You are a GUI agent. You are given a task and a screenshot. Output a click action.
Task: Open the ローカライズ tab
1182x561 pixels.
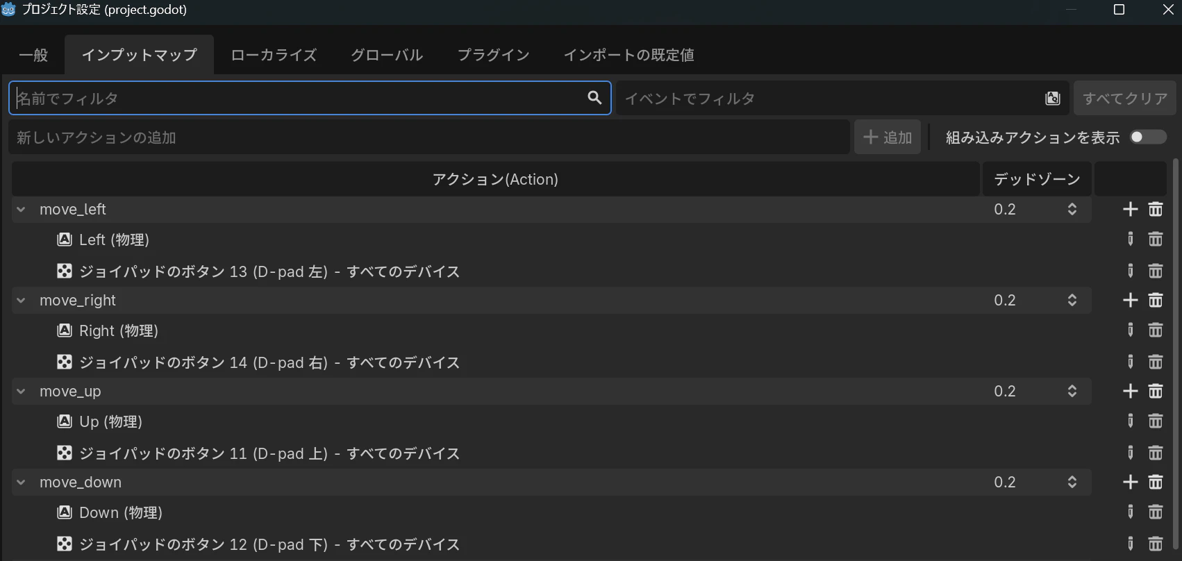274,55
